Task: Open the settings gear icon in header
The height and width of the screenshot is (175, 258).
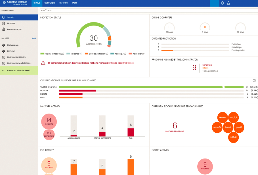Action: pos(222,3)
